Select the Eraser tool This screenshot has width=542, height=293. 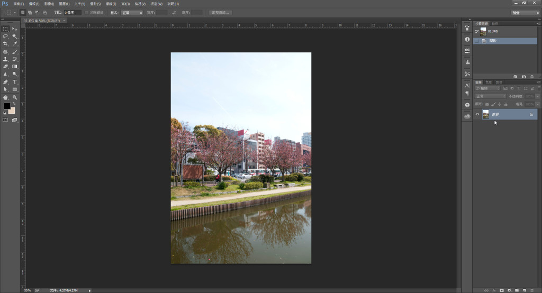click(x=5, y=67)
